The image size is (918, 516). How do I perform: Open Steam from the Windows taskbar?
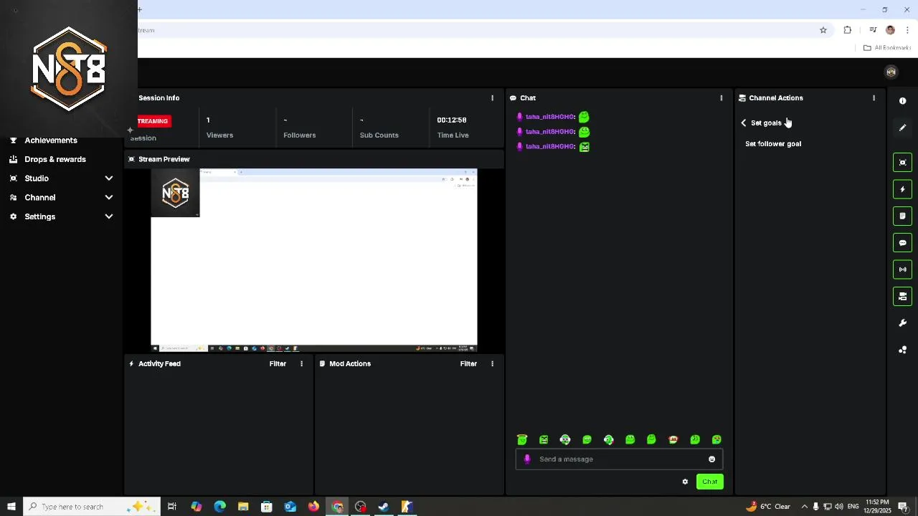click(384, 507)
